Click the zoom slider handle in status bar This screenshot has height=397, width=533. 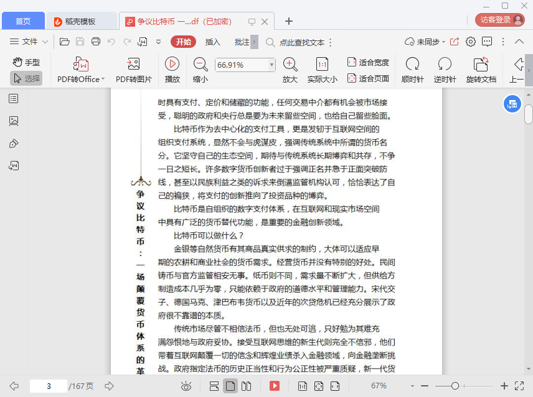pos(455,386)
